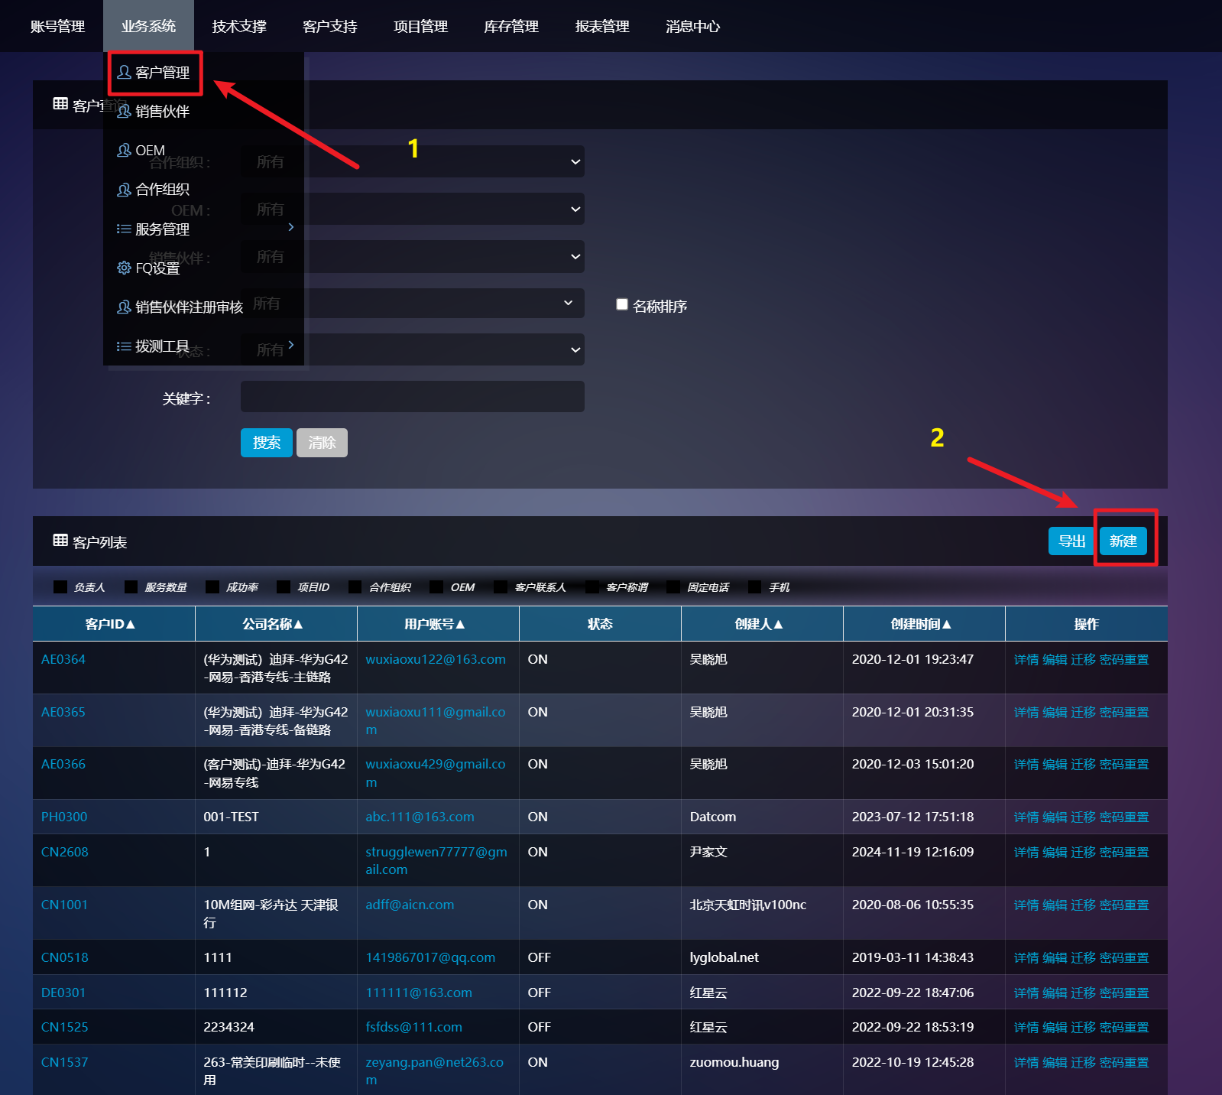Enable the 名称排序 checkbox
The image size is (1222, 1095).
coord(622,305)
